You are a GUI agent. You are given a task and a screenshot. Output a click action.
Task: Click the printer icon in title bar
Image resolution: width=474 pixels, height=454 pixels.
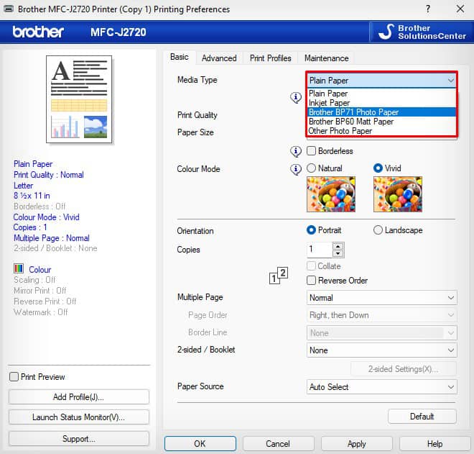coord(8,9)
